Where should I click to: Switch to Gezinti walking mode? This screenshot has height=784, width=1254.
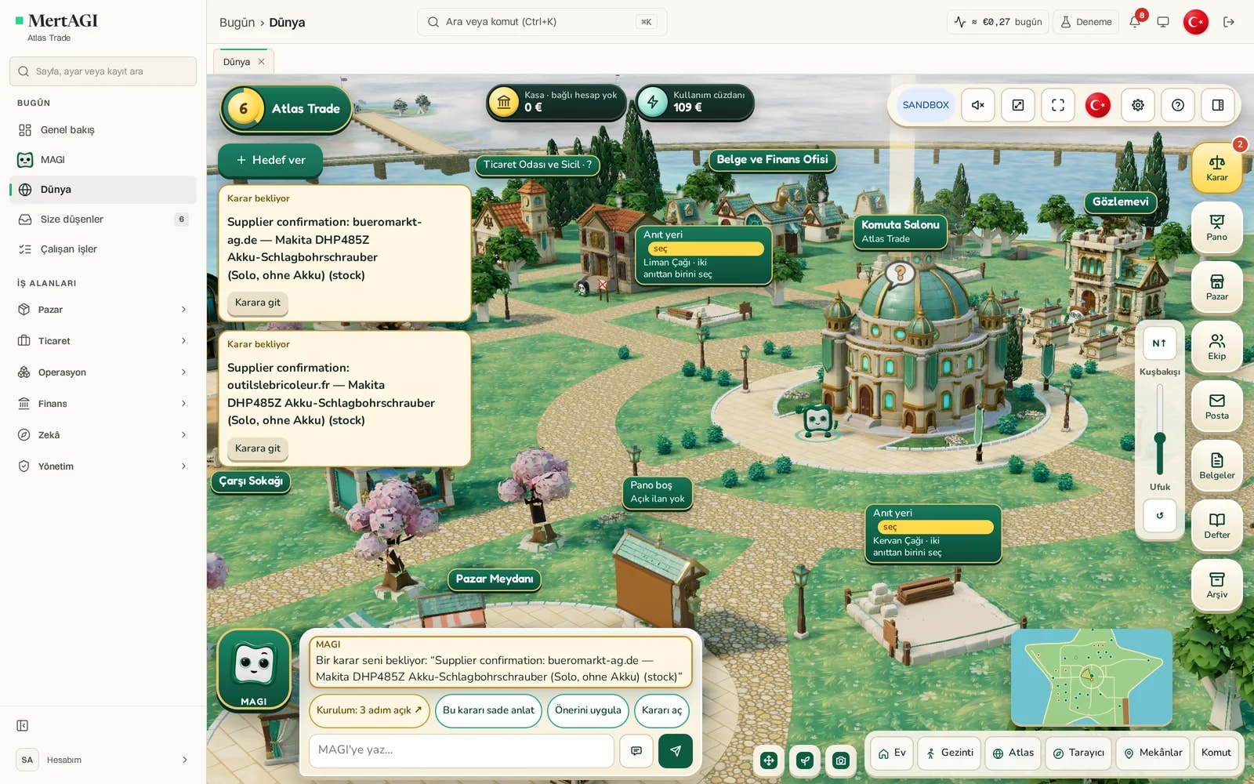pos(949,753)
